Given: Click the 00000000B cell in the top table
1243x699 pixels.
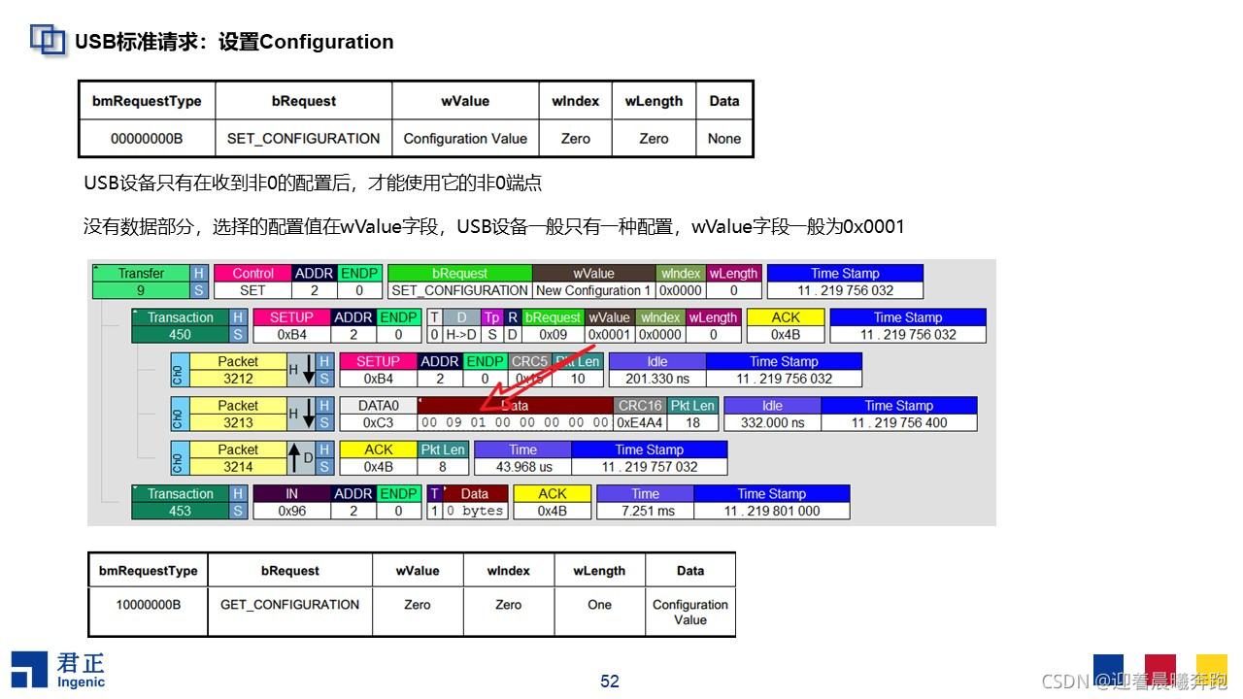Looking at the screenshot, I should 147,139.
